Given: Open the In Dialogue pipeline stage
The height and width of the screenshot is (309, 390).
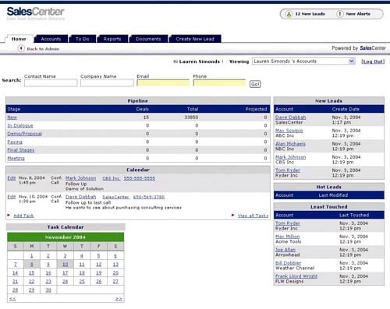Looking at the screenshot, I should 20,125.
